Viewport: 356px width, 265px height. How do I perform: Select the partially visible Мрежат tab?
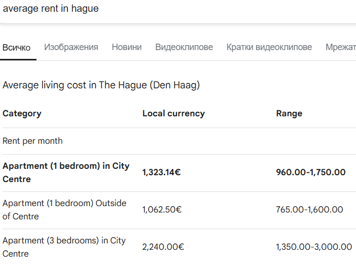coord(341,47)
